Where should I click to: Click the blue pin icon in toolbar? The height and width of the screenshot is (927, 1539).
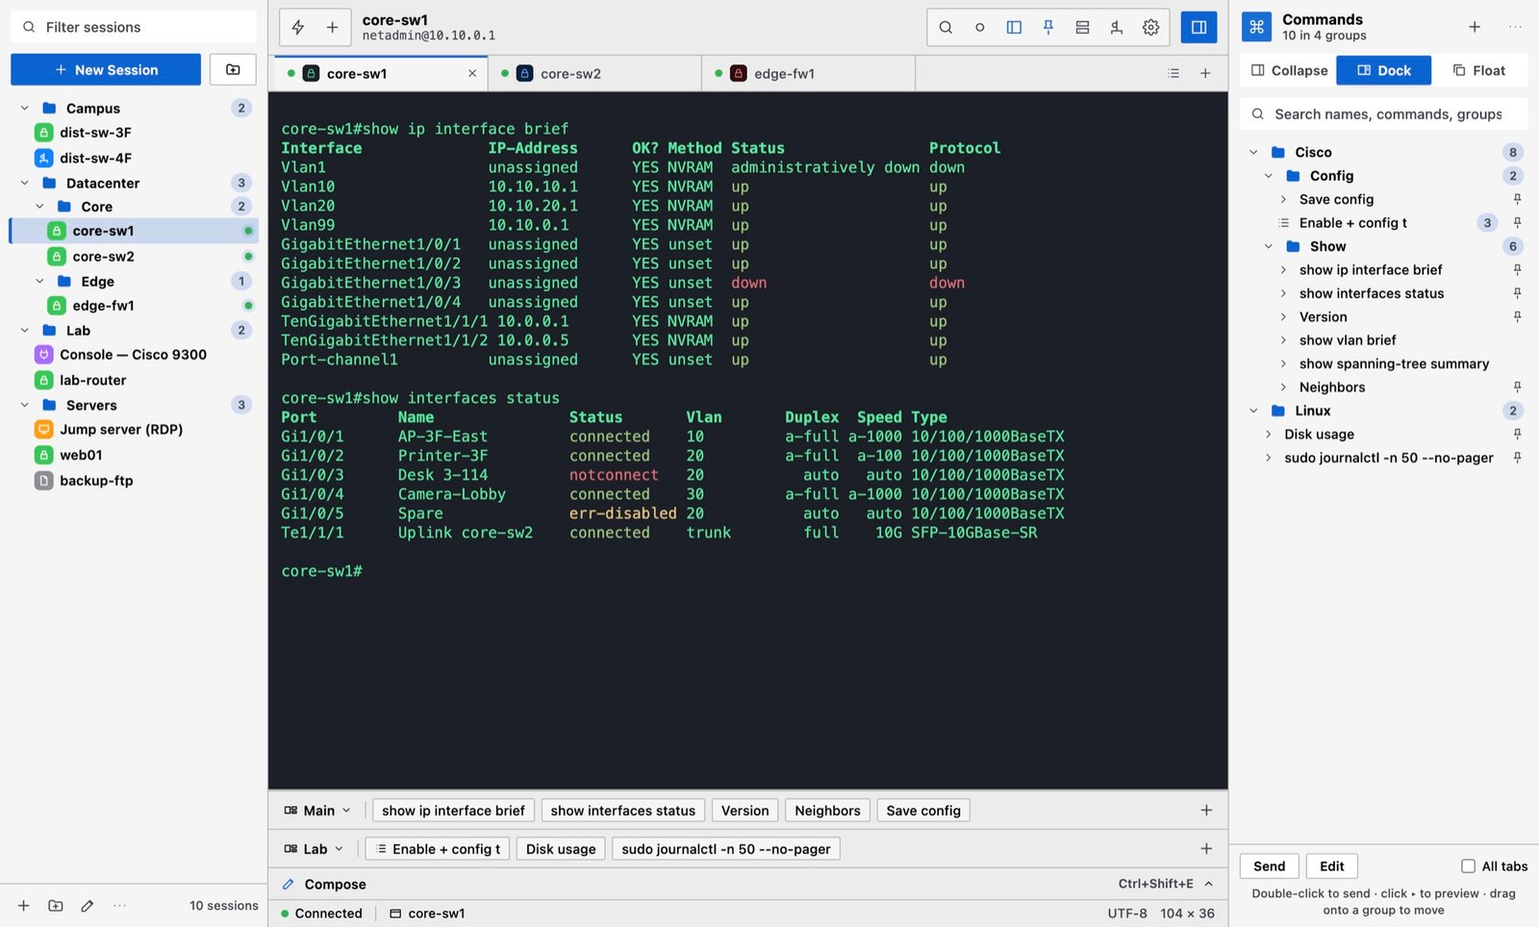point(1048,27)
